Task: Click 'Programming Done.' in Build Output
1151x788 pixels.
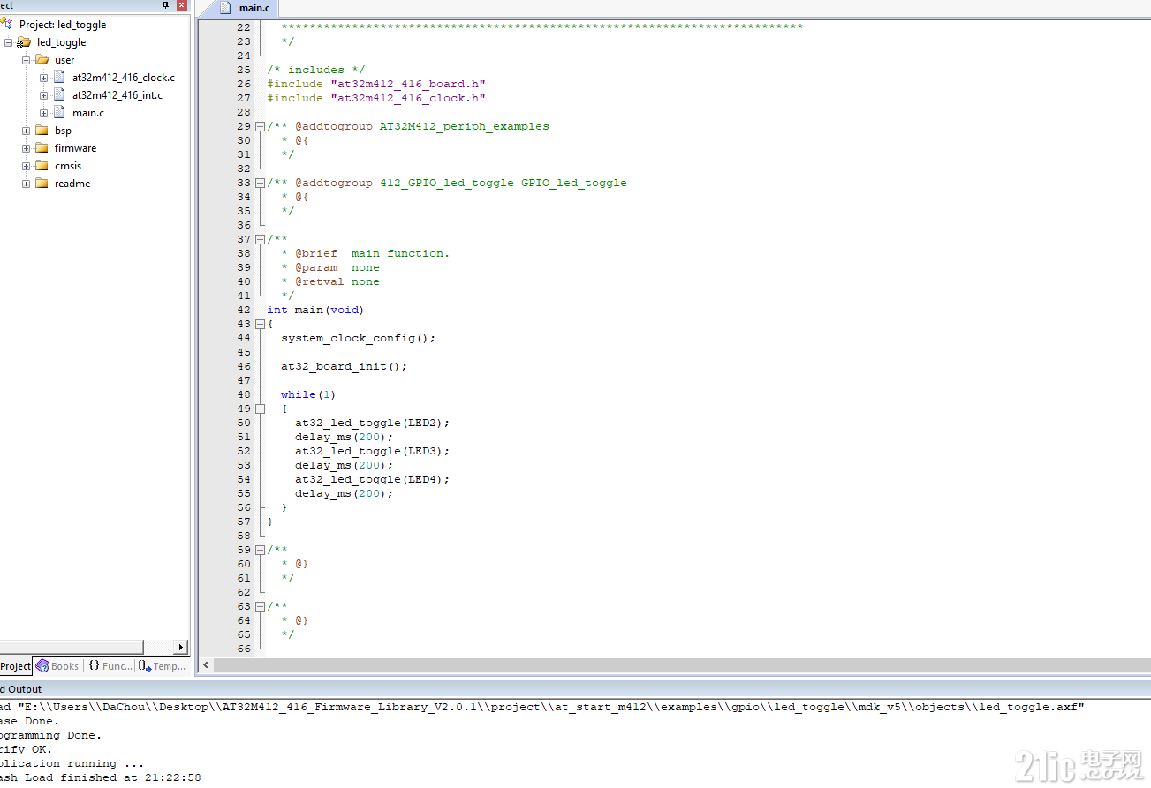Action: pos(50,735)
